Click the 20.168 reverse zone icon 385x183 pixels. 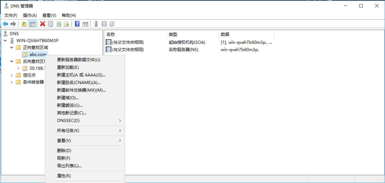click(25, 68)
